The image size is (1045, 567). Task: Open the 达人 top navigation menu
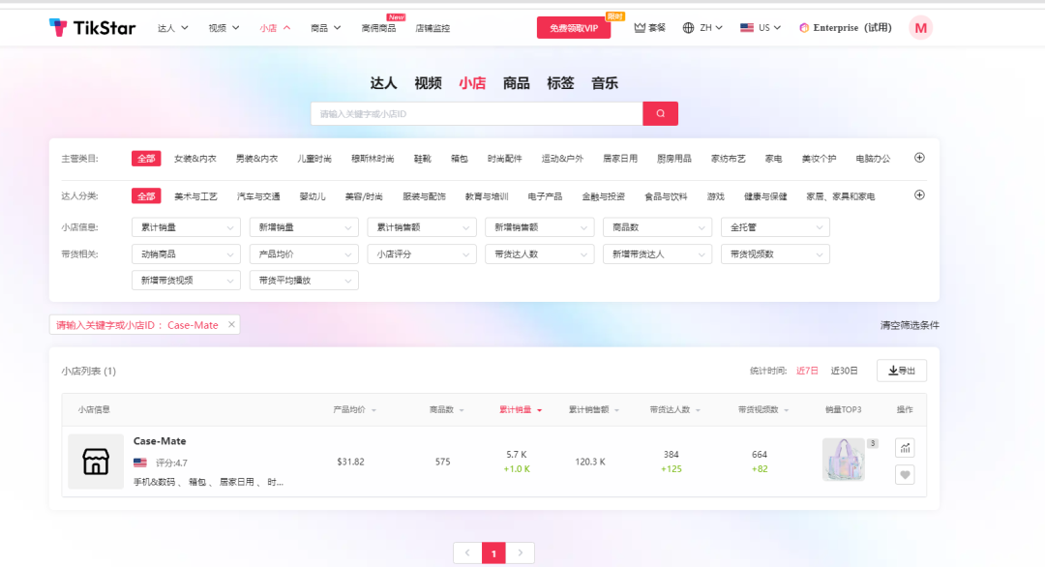(173, 28)
